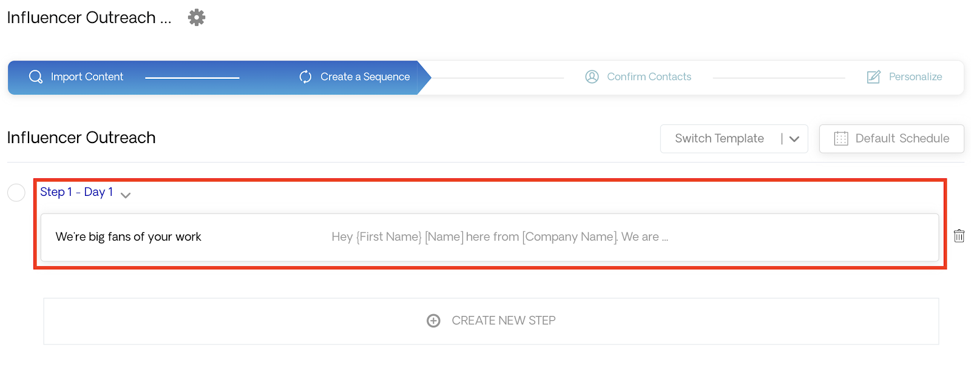Click the cycle icon beside Create a Sequence
Image resolution: width=971 pixels, height=373 pixels.
[305, 77]
